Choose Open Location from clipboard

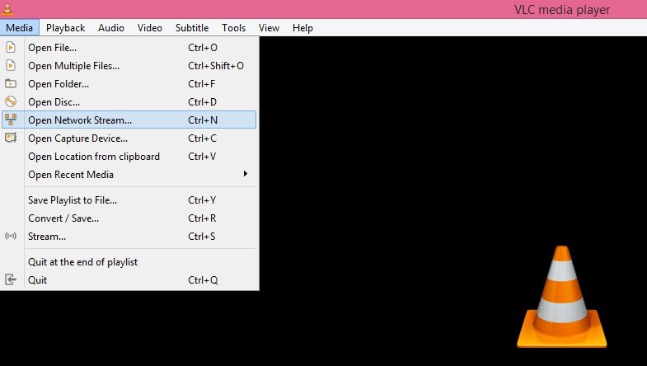pyautogui.click(x=129, y=157)
